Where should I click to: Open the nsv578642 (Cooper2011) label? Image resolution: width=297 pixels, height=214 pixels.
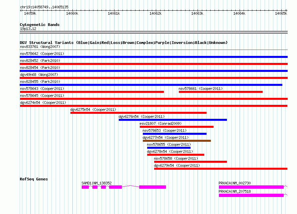42,54
